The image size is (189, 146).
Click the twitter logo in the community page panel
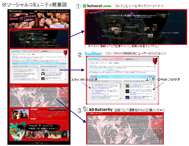point(16,51)
